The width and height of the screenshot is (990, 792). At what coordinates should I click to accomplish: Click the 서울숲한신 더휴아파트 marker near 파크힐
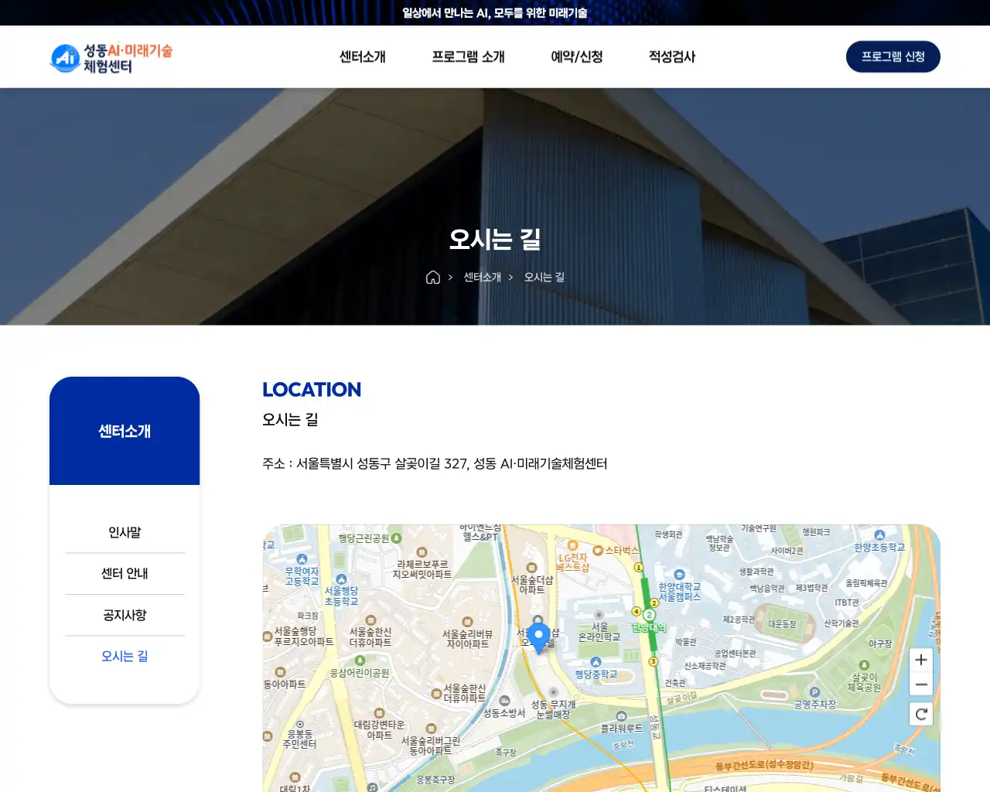point(370,620)
